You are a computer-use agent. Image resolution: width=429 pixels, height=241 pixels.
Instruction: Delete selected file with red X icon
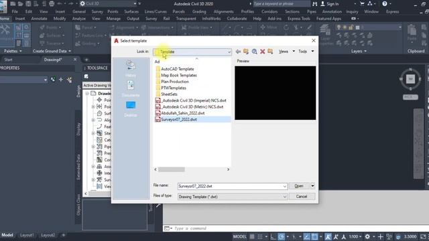(x=262, y=52)
